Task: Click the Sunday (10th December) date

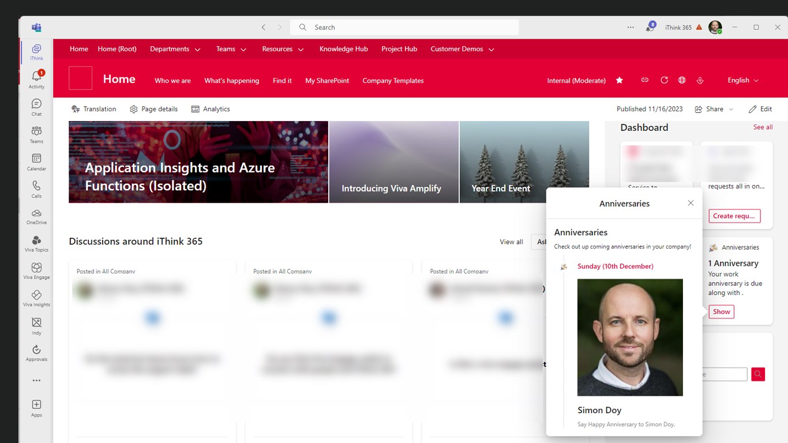Action: tap(616, 266)
